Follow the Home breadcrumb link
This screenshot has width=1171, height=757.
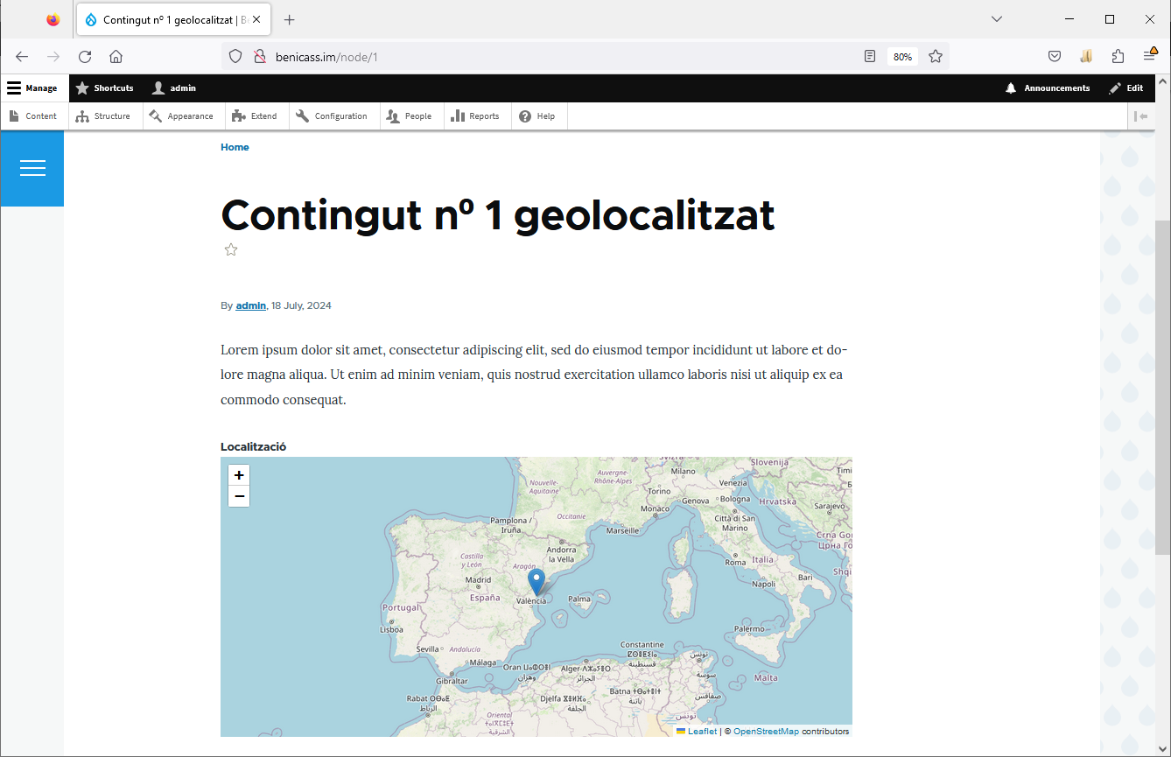[235, 147]
